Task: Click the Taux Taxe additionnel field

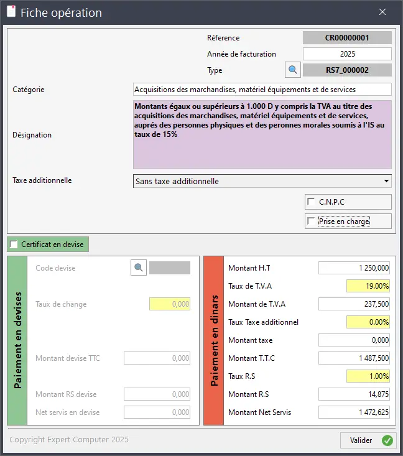Action: [369, 322]
